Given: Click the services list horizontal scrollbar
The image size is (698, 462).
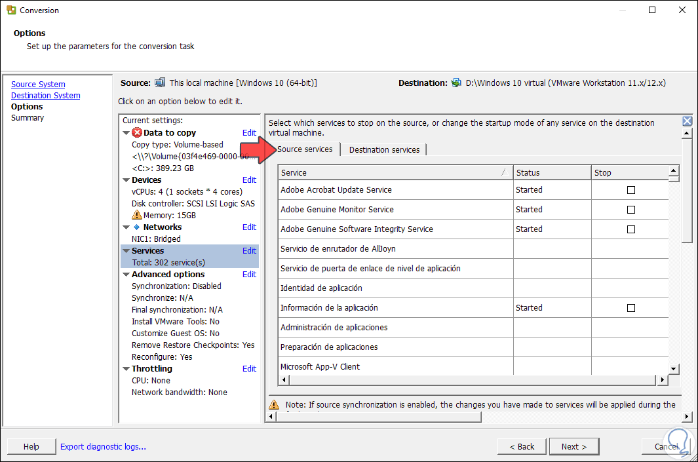Looking at the screenshot, I should click(472, 380).
